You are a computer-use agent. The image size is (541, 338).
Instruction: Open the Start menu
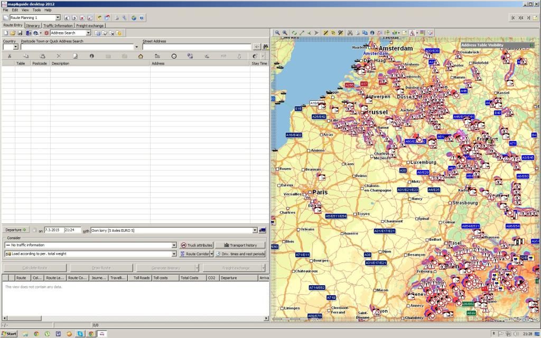[x=9, y=334]
